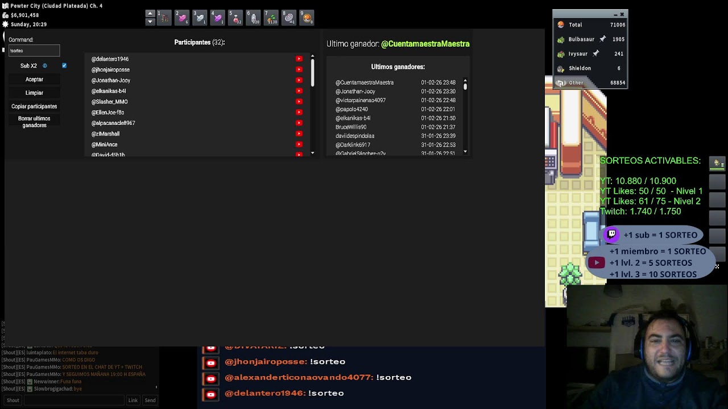The height and width of the screenshot is (409, 728).
Task: Select hotbar slot 3 grey ocarina
Action: pos(200,18)
